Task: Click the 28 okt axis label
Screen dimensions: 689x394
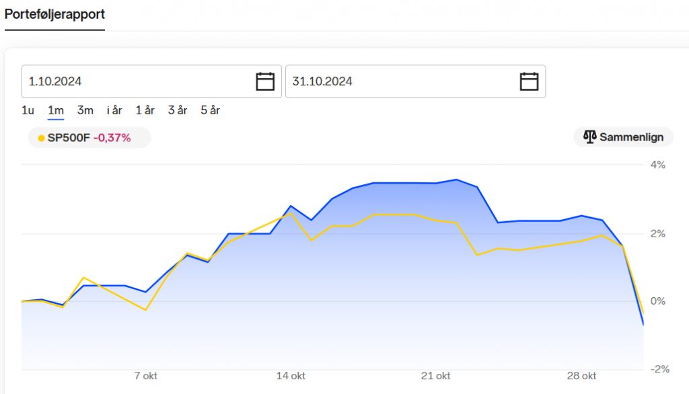Action: (581, 376)
